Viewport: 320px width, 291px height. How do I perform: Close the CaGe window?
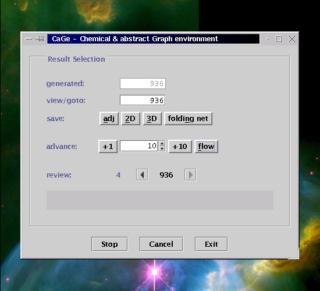click(x=291, y=39)
